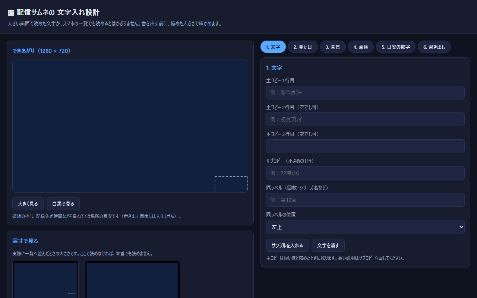Toggle the 白黒で見る preview button
Image resolution: width=477 pixels, height=298 pixels.
[63, 204]
